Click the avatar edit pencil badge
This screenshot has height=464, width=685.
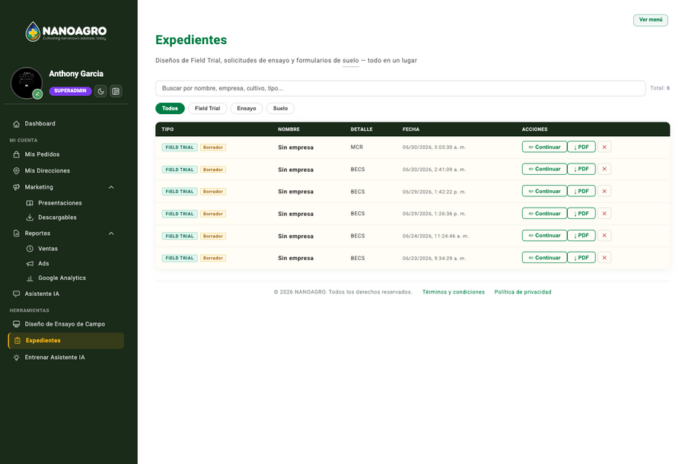37,94
